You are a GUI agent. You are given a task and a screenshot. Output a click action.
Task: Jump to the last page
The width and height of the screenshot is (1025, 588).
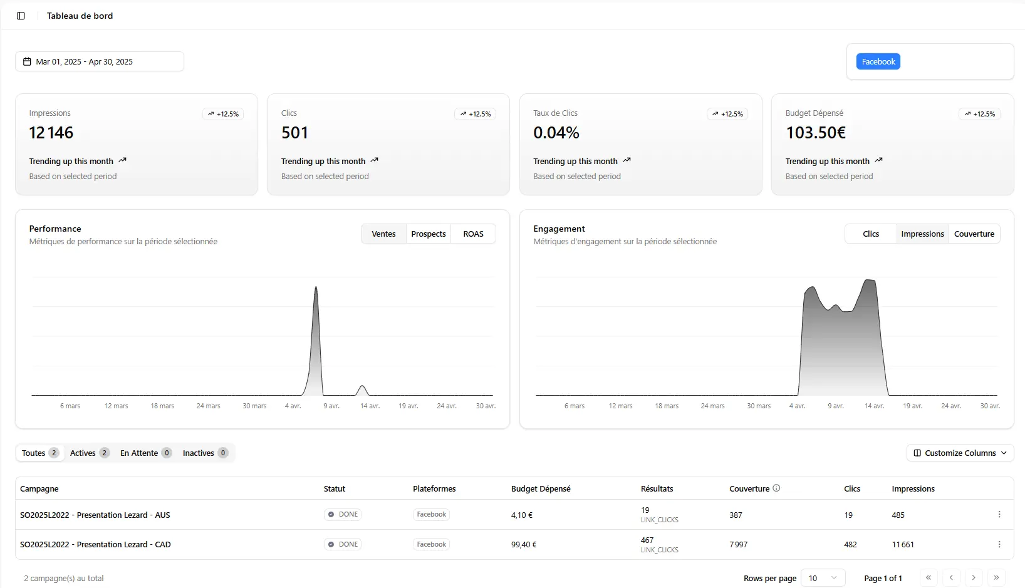[x=996, y=578]
